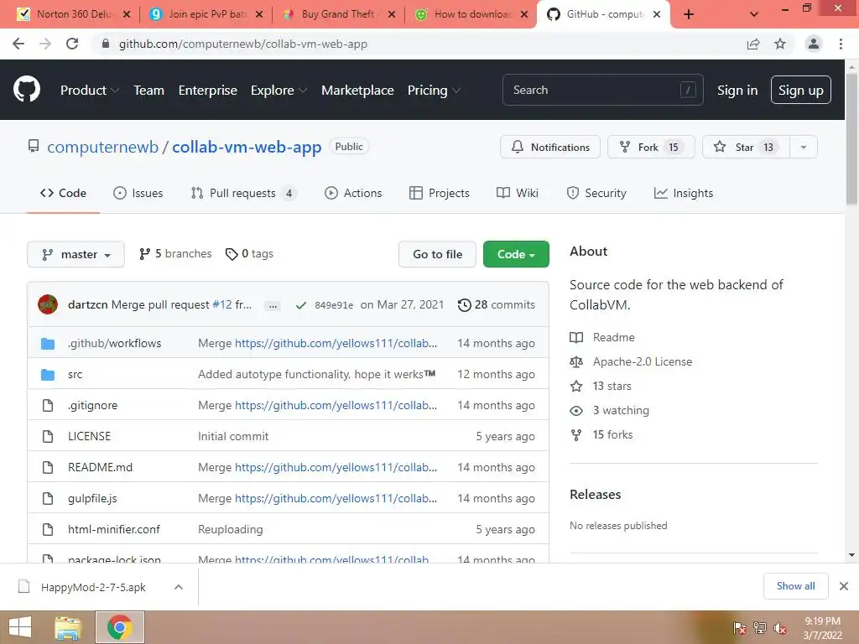Switch to the Issues tab
Screen dimensions: 859x644
[x=138, y=194]
